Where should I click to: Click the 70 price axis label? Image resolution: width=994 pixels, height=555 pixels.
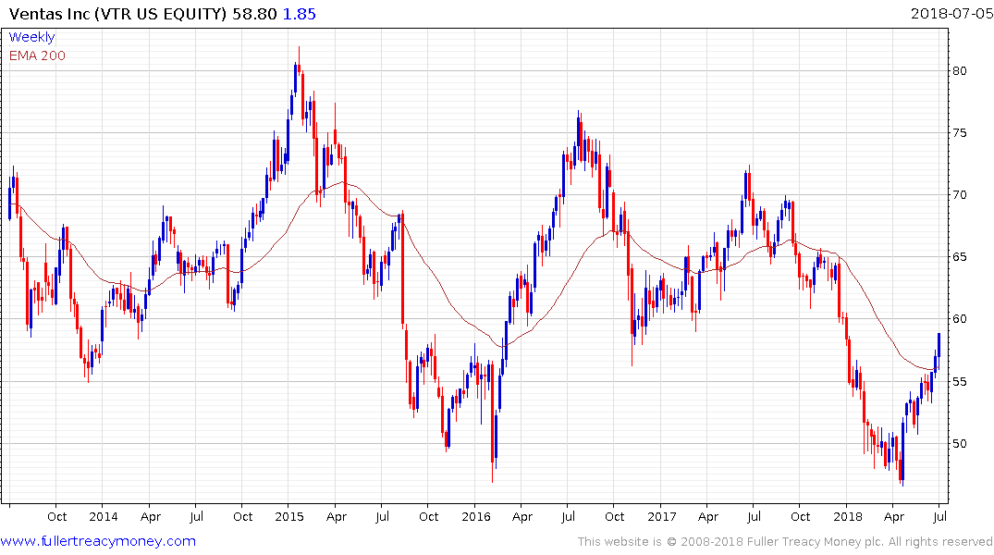pos(959,195)
